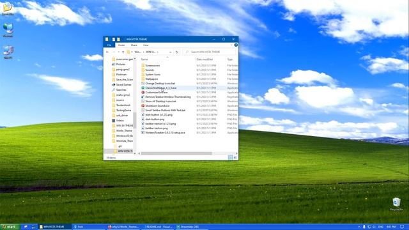Open Saved Games in navigation pane

123,85
